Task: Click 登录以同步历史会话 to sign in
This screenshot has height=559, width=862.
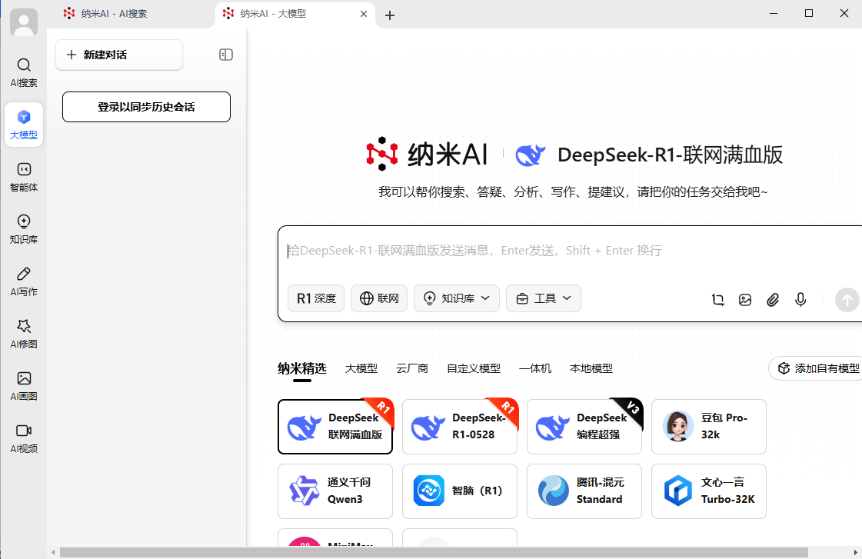Action: [x=146, y=107]
